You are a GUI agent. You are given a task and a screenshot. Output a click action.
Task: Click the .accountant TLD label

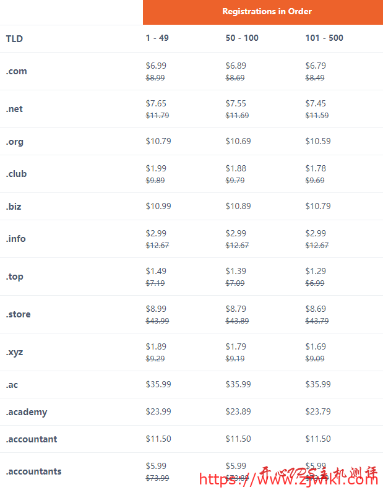tap(32, 439)
